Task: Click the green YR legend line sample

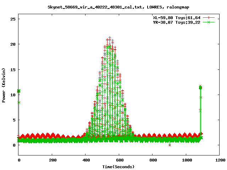Action: coord(209,22)
